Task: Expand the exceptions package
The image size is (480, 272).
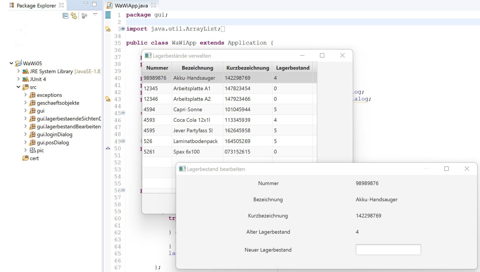Action: pyautogui.click(x=25, y=95)
